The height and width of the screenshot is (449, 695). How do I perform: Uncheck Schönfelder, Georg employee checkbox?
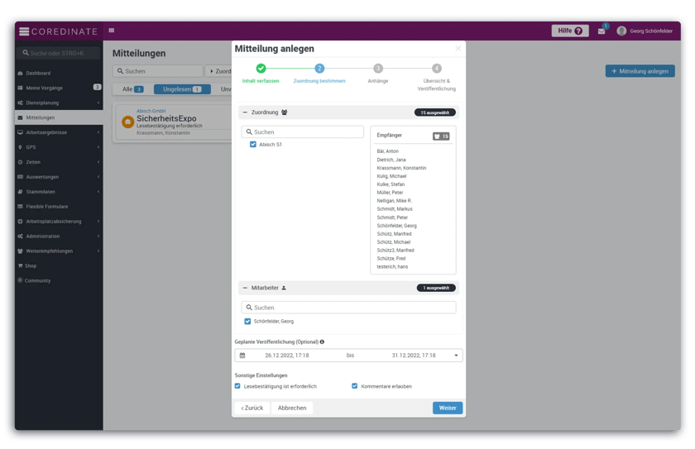click(x=247, y=321)
